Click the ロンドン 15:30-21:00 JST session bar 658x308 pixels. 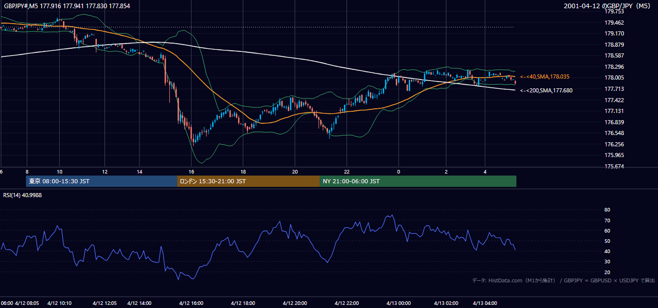249,181
